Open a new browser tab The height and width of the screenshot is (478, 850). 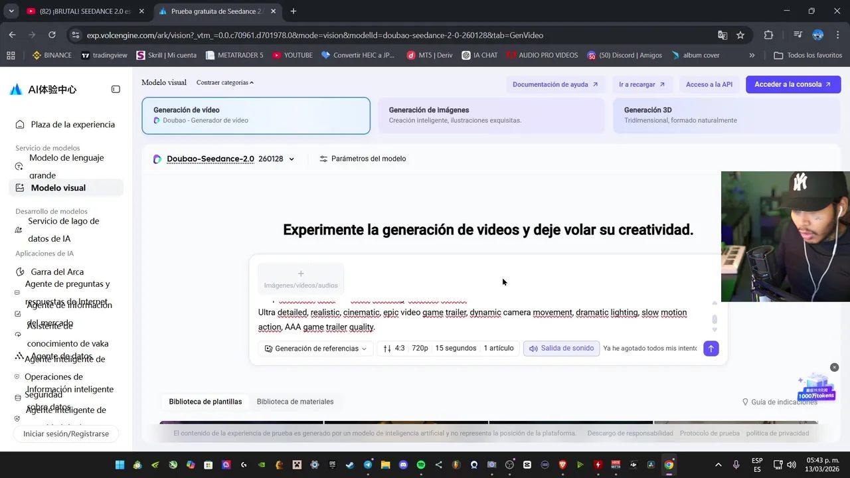click(x=294, y=11)
